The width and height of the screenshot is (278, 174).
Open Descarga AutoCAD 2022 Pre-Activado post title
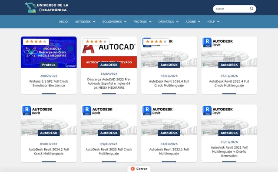coord(109,83)
